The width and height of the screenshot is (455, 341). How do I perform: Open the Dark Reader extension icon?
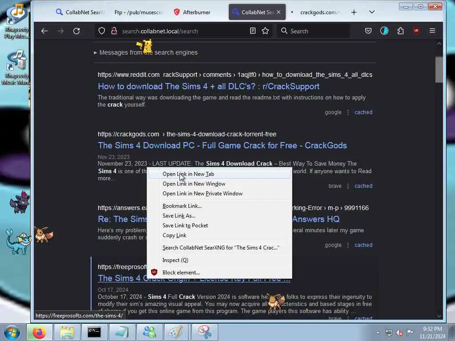tap(384, 31)
